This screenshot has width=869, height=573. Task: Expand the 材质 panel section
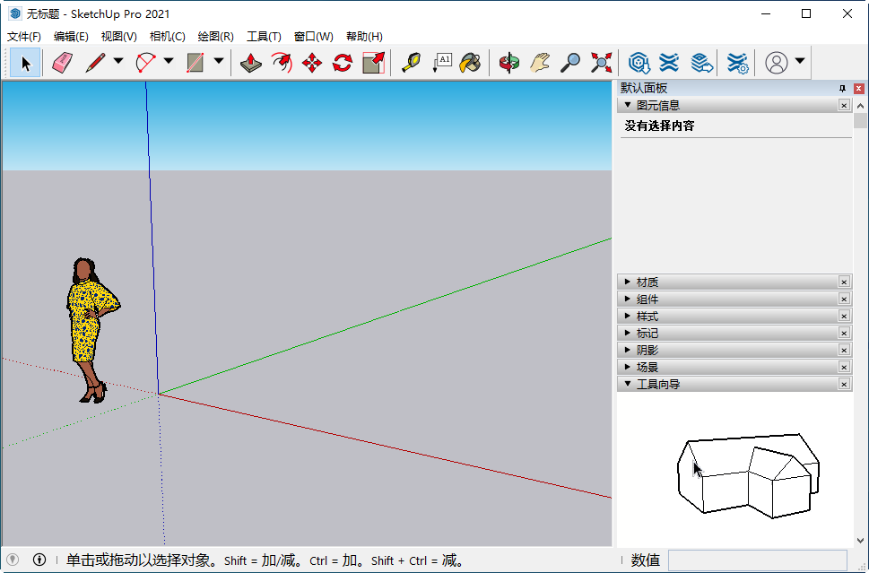tap(628, 282)
